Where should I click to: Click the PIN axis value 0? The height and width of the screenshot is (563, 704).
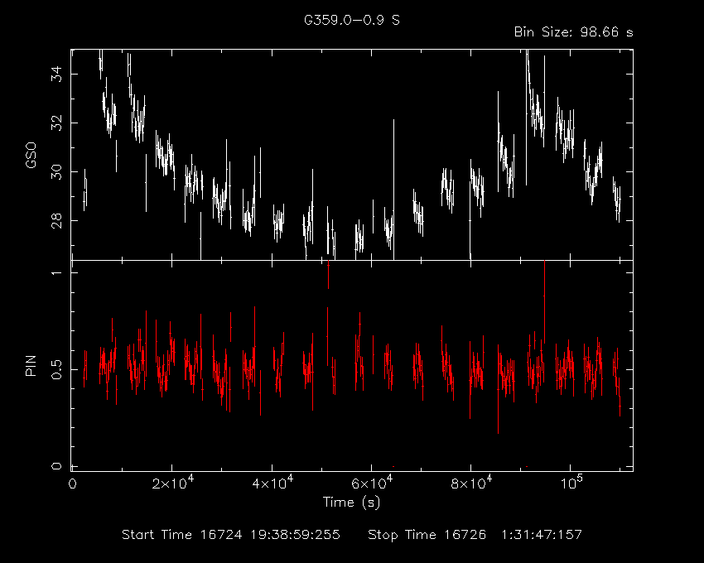[56, 466]
